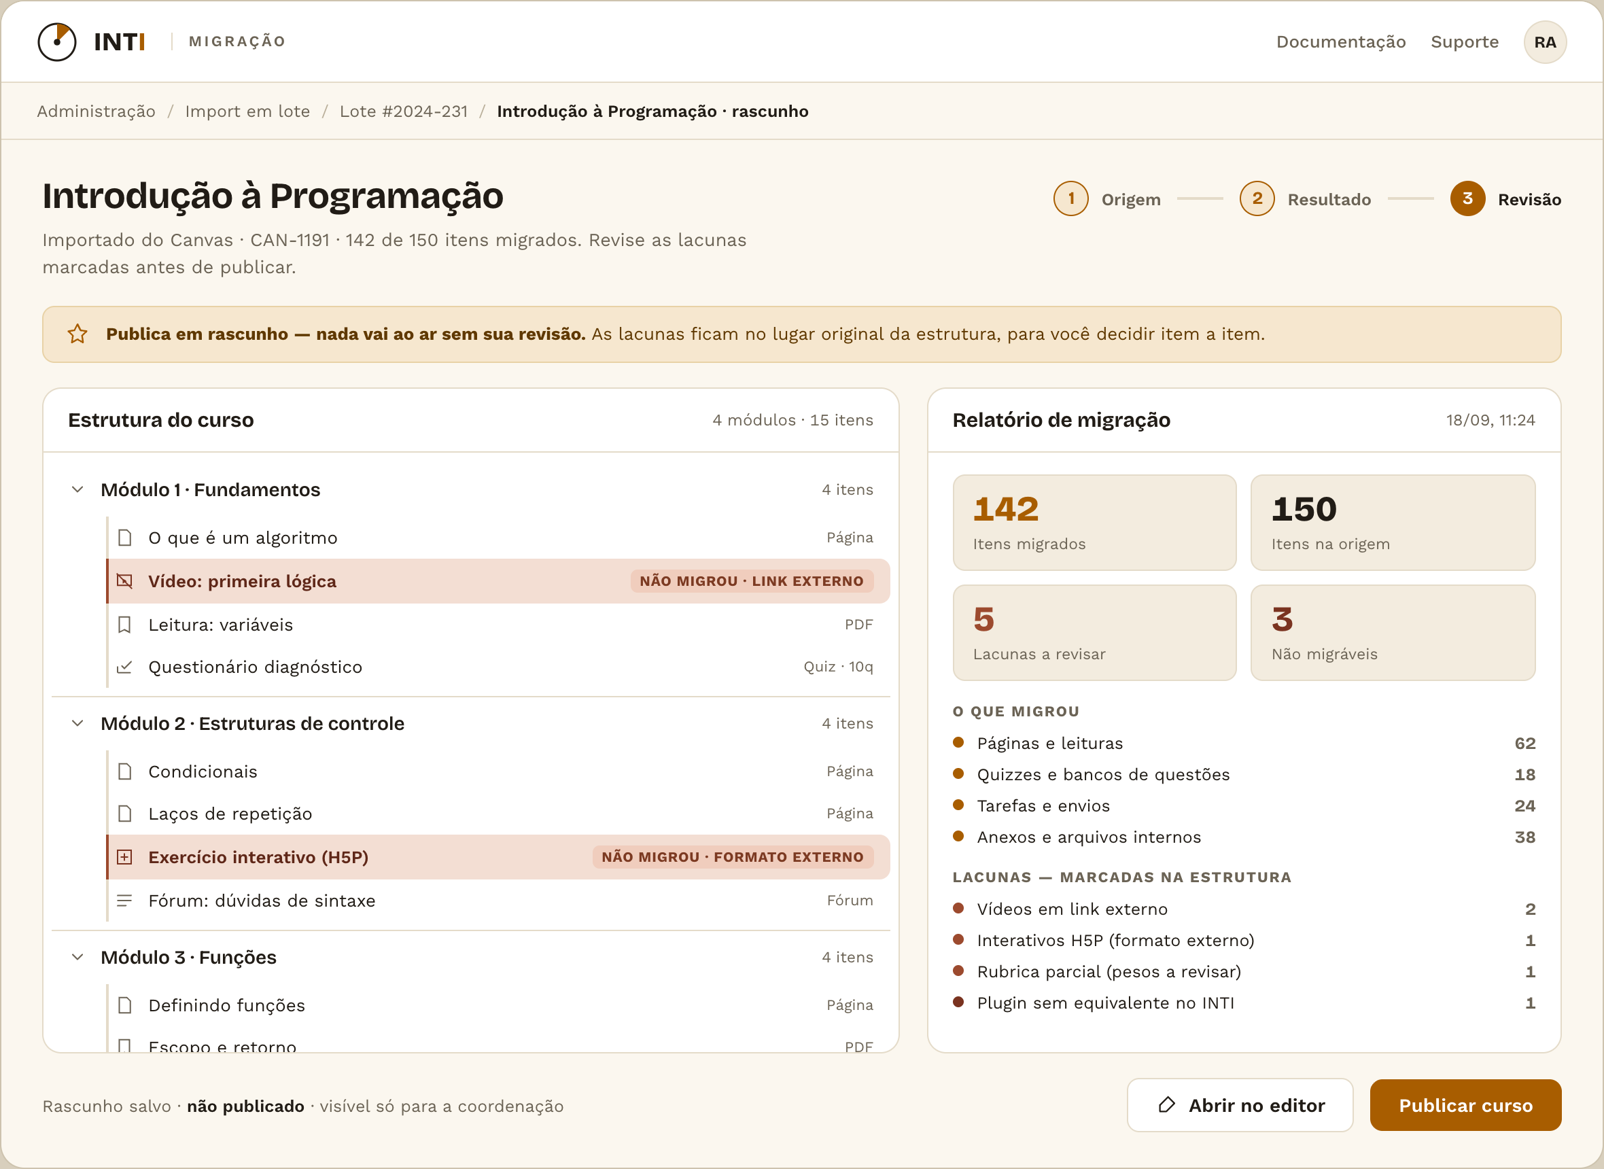Click Plugin sem equivalente no INTI entry
Screen dimensions: 1604x1169
1244,1002
